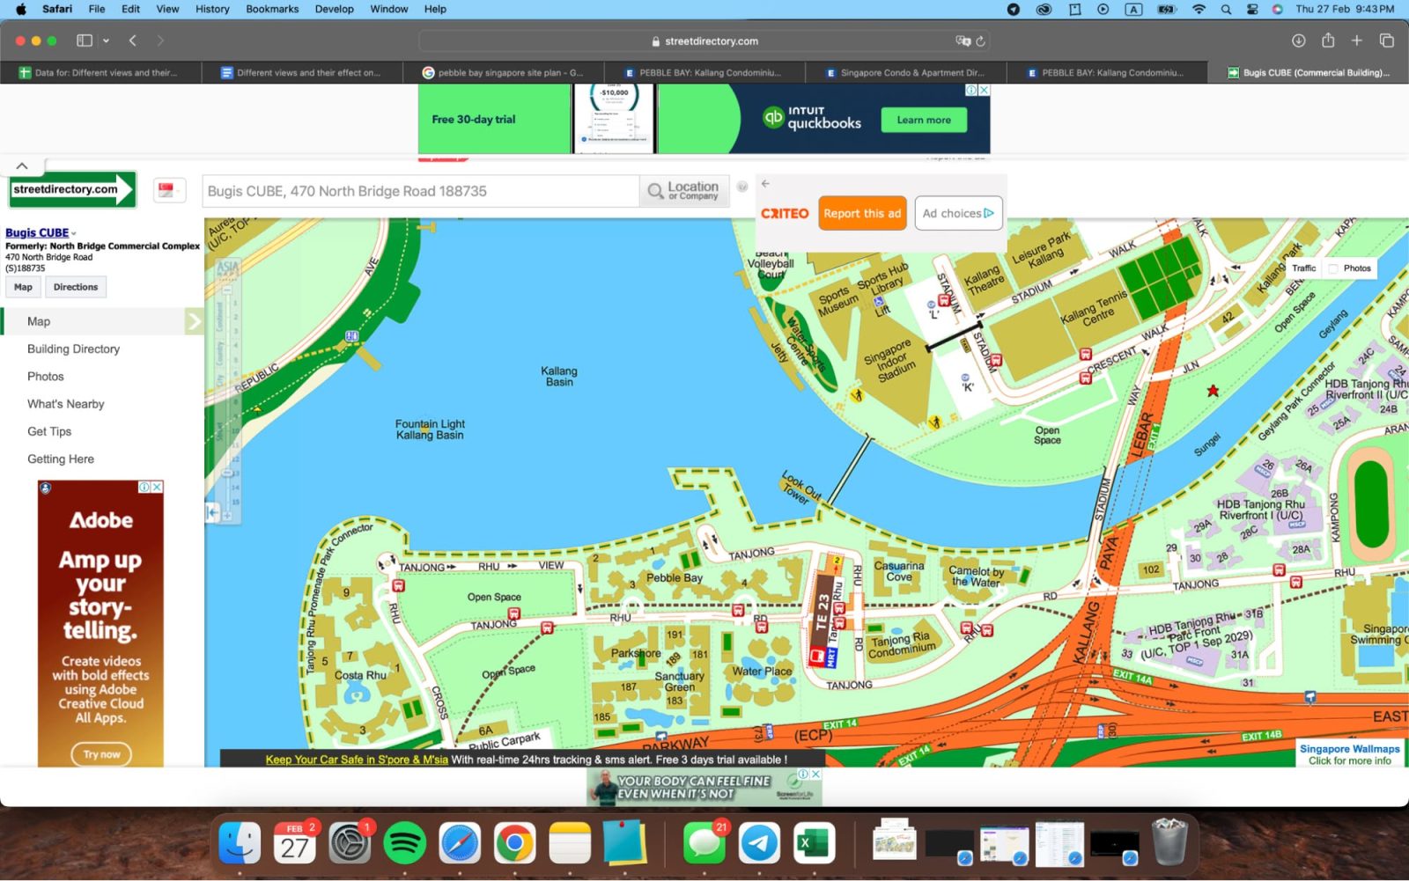
Task: Open the Singapore flag country selector
Action: coord(169,190)
